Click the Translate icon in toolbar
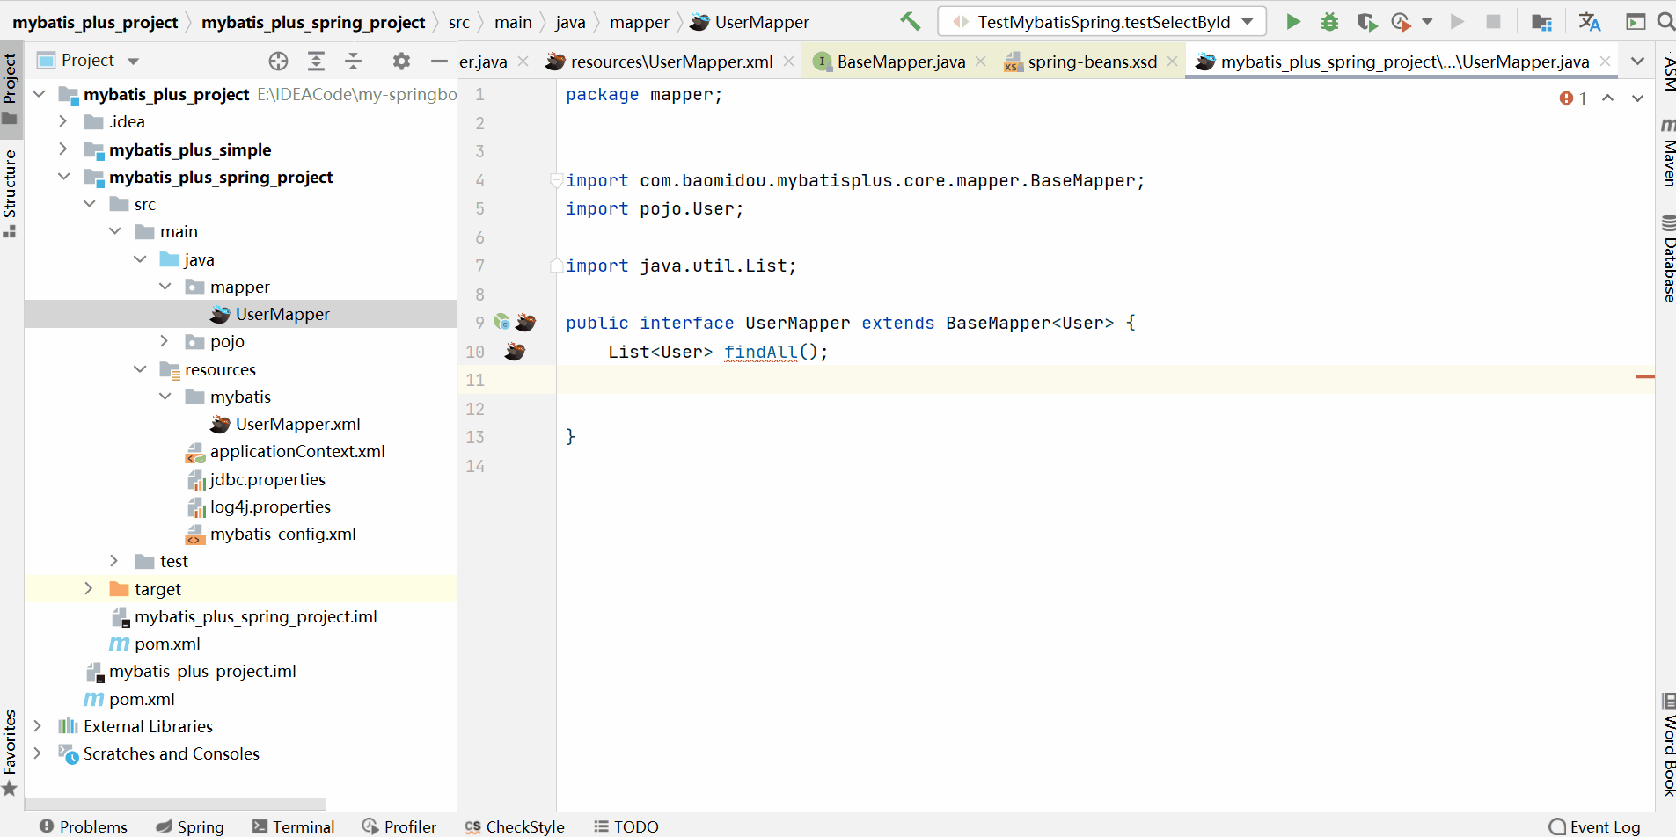Viewport: 1676px width, 837px height. pyautogui.click(x=1589, y=22)
